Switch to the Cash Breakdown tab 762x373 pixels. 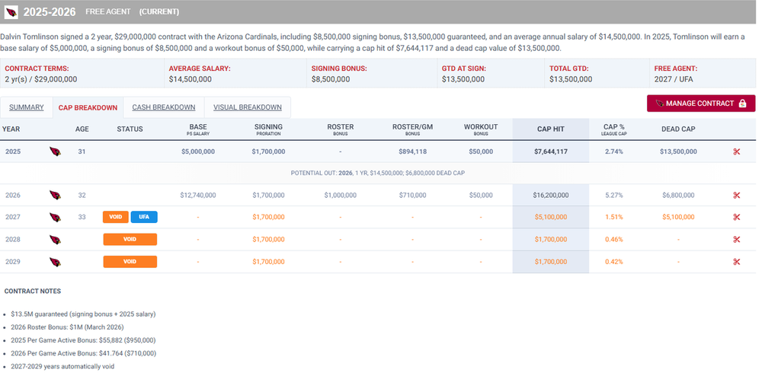pos(164,107)
